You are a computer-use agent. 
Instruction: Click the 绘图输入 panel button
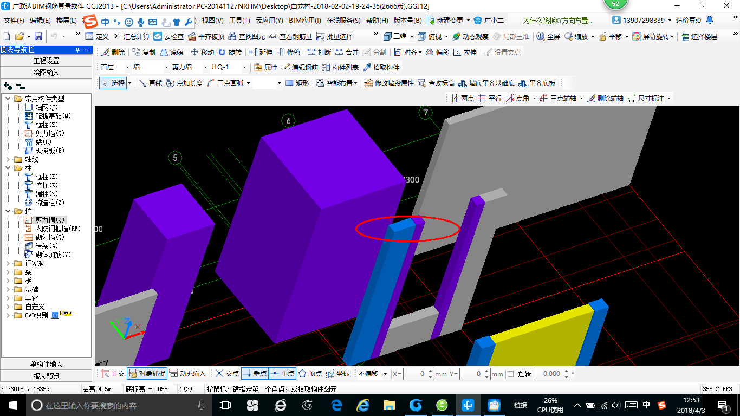coord(46,73)
